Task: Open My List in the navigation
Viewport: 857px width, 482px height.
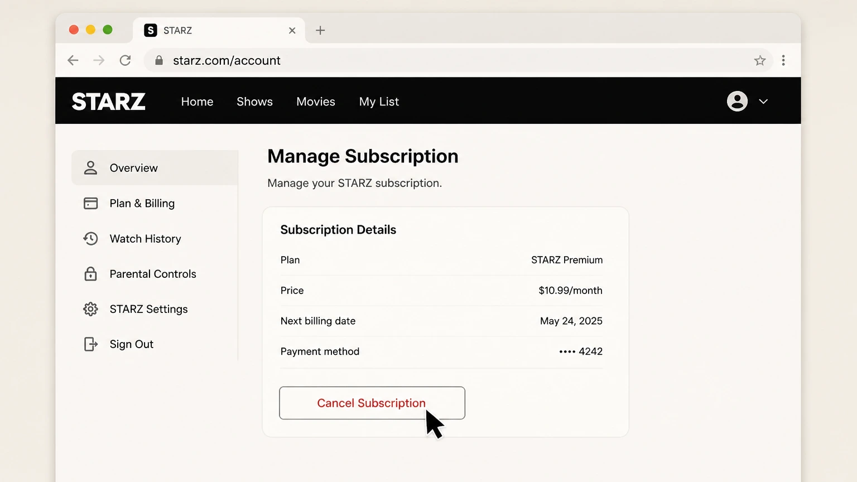Action: click(379, 102)
